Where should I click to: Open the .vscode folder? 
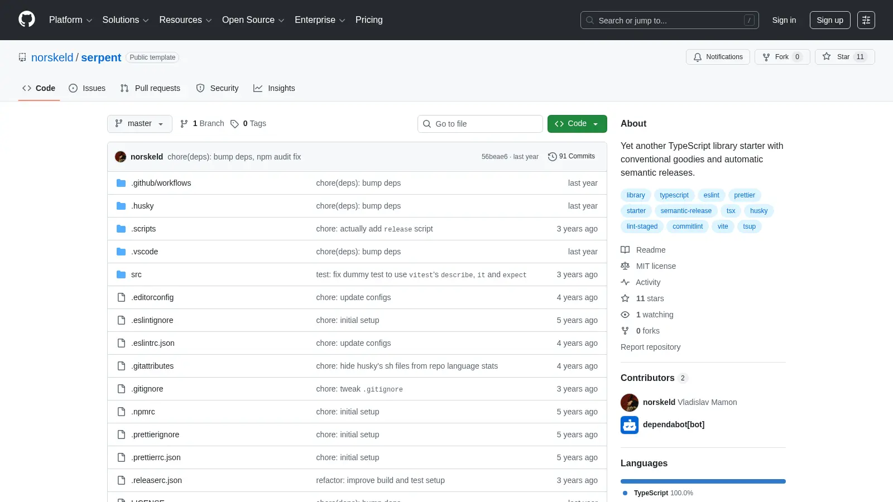click(x=145, y=252)
